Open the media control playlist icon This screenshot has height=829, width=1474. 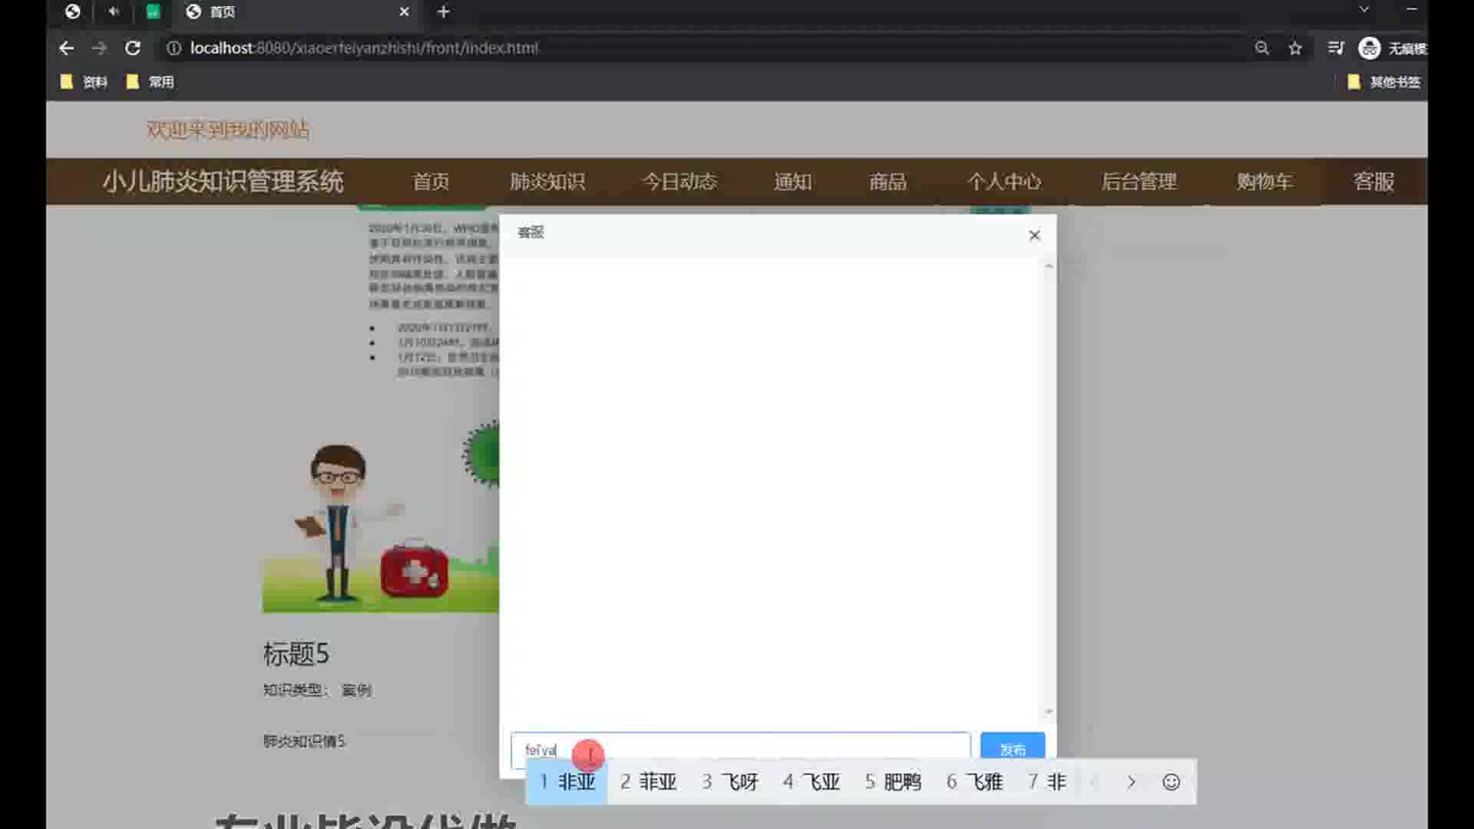pos(1335,48)
